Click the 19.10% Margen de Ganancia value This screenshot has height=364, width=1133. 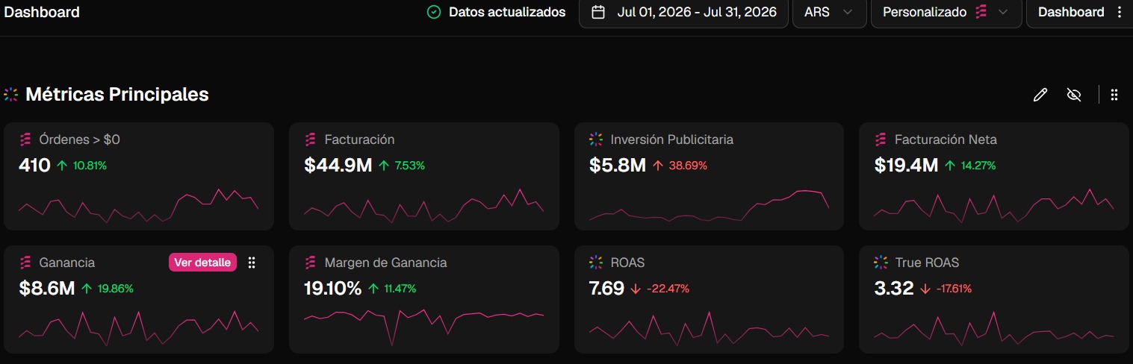click(332, 289)
